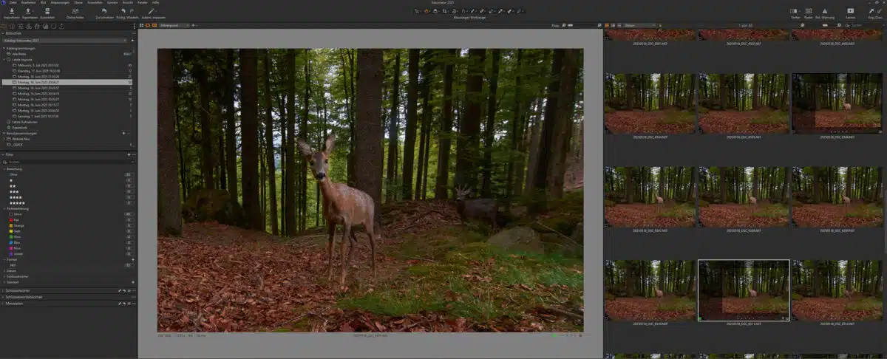Switch viewer to the single-image orange mode
The image size is (887, 359).
tap(148, 25)
